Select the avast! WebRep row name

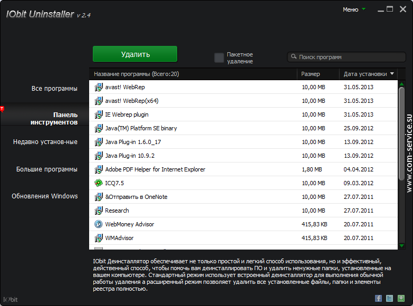pos(125,87)
